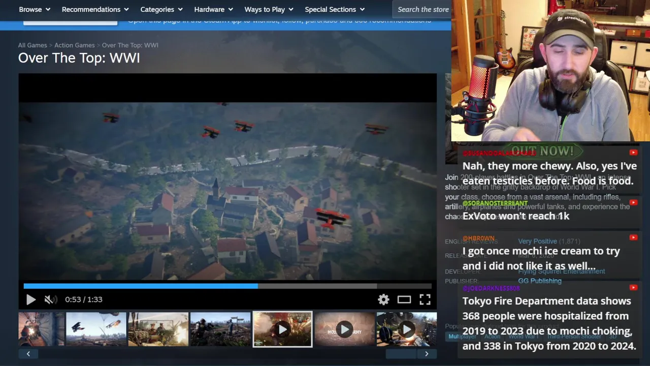Open Flying Squirrel Entertainment developer link

[x=562, y=271]
